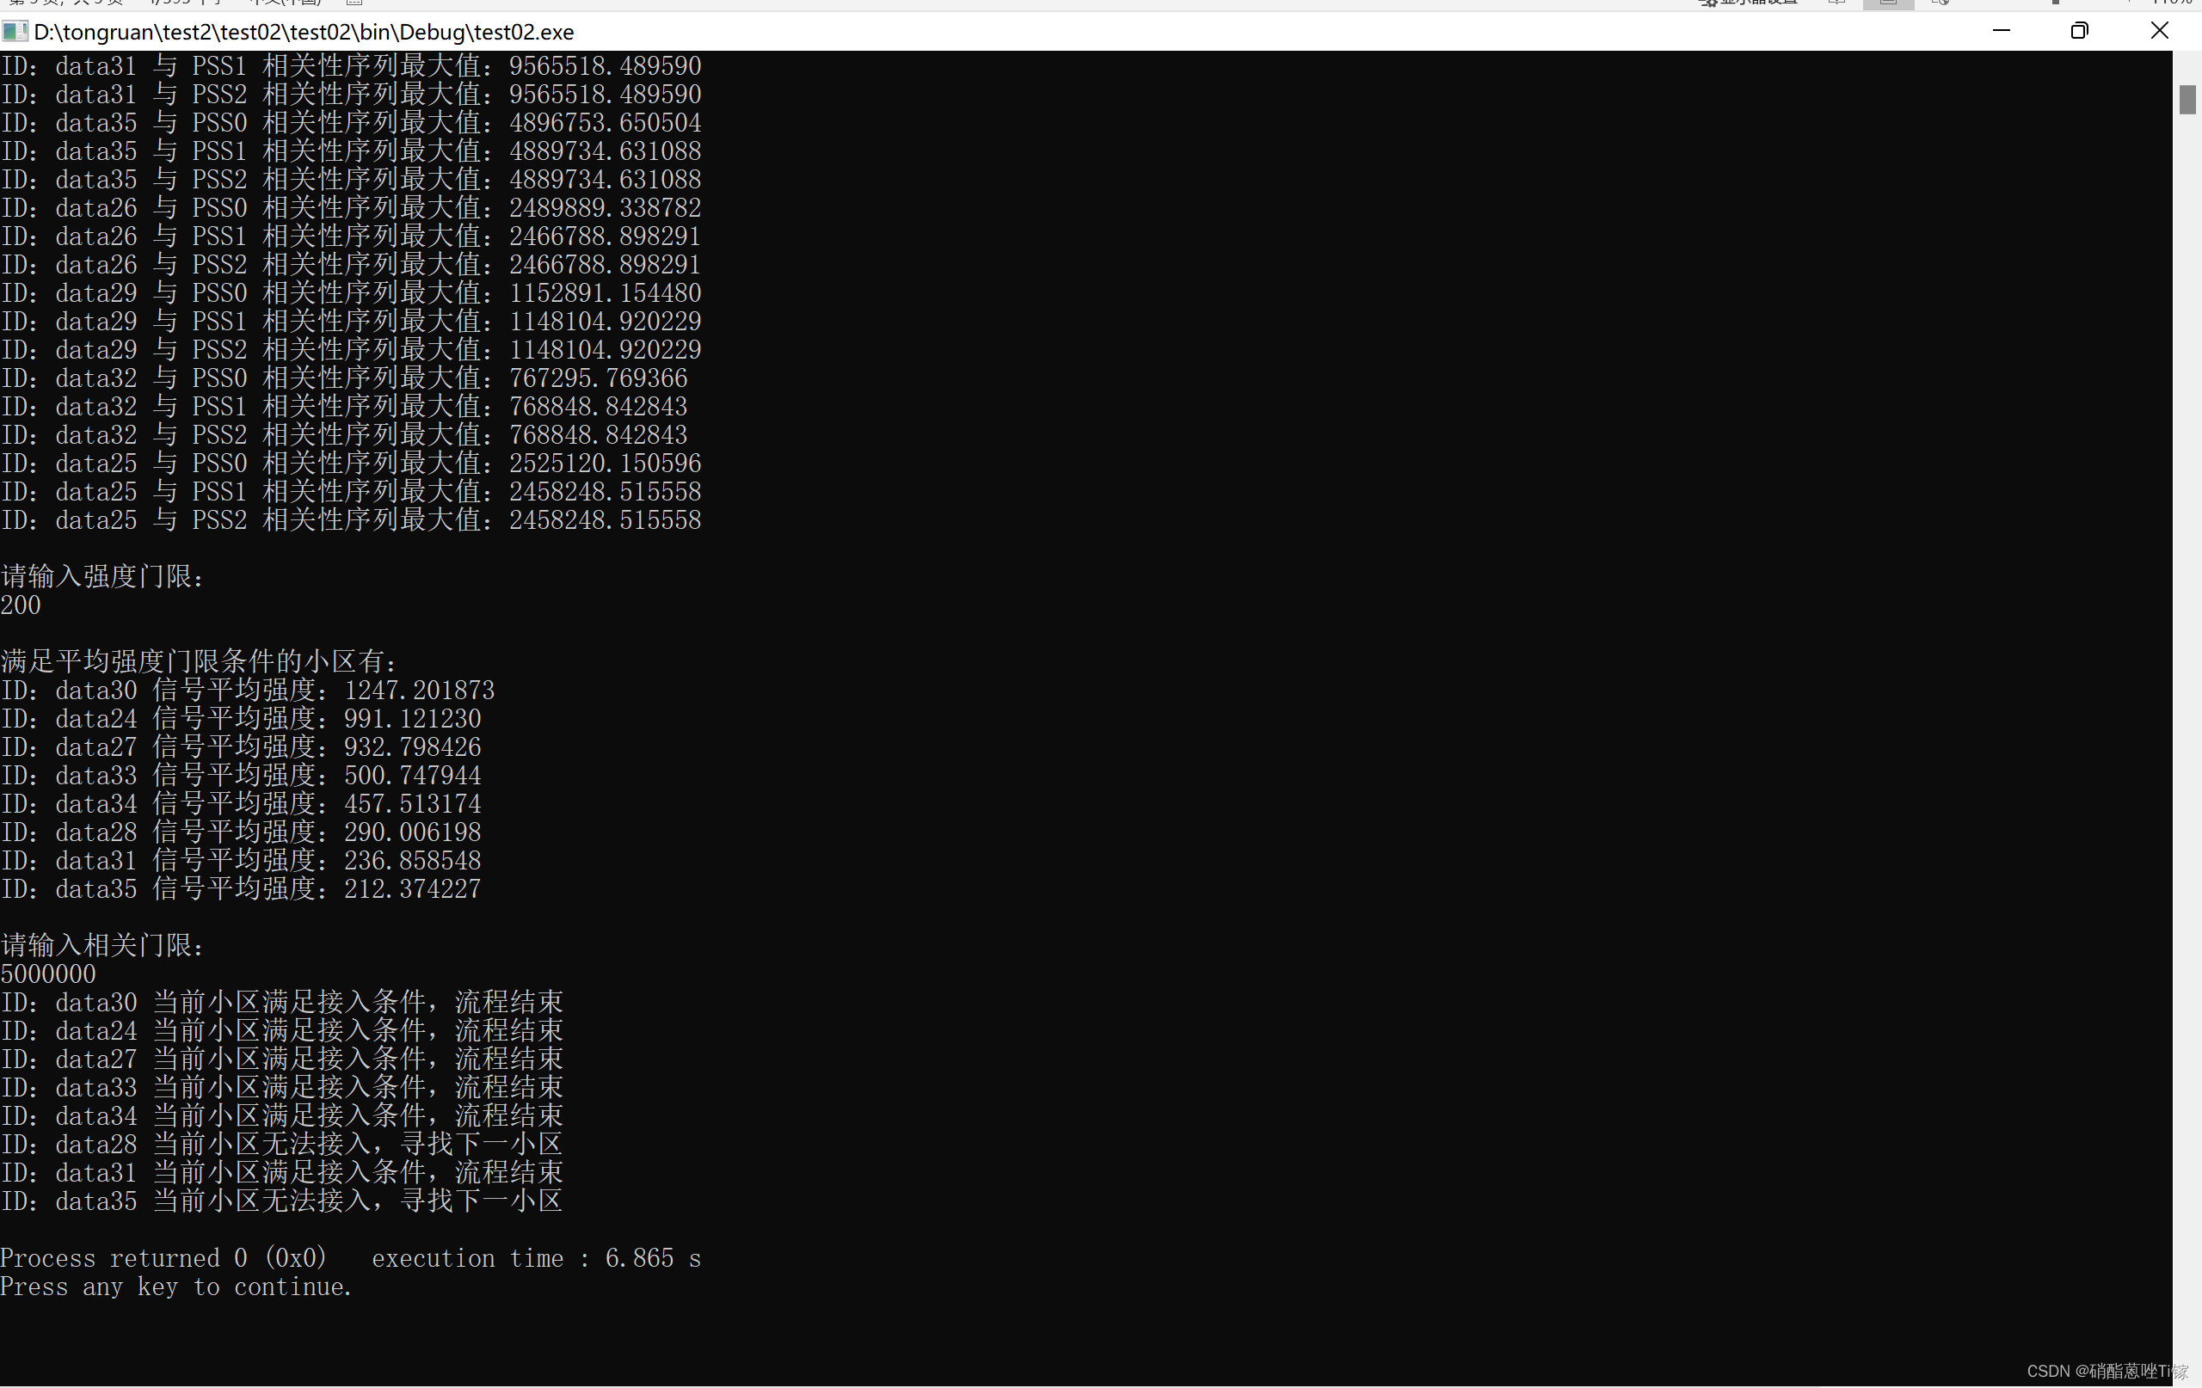2202x1388 pixels.
Task: Close the test02.exe console window
Action: click(2159, 31)
